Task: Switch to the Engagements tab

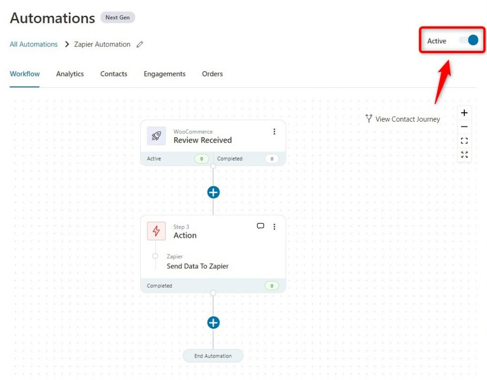Action: tap(165, 74)
